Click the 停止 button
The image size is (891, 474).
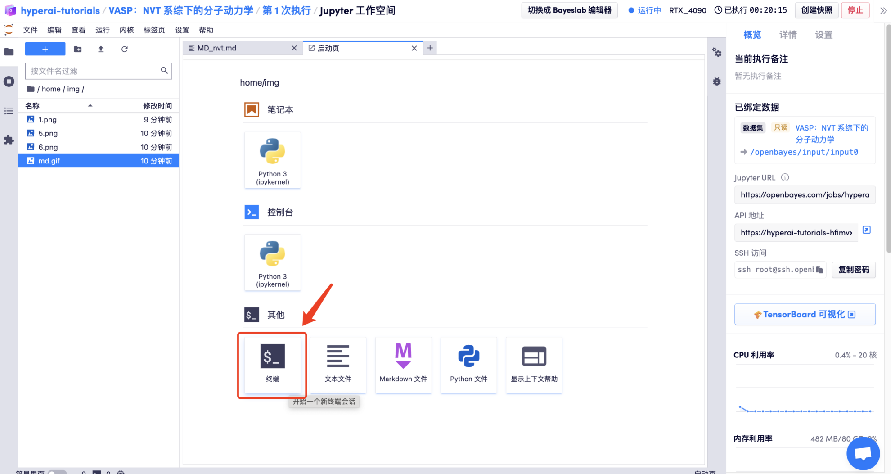tap(855, 10)
